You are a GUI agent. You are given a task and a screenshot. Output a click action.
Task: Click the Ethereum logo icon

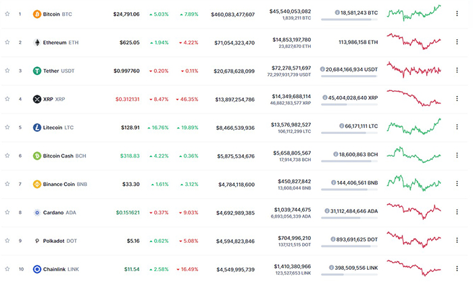[x=37, y=43]
